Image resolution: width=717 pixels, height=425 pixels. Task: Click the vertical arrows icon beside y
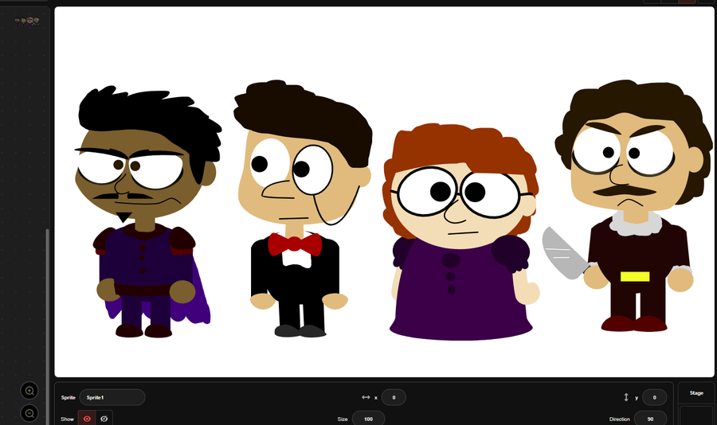(626, 397)
